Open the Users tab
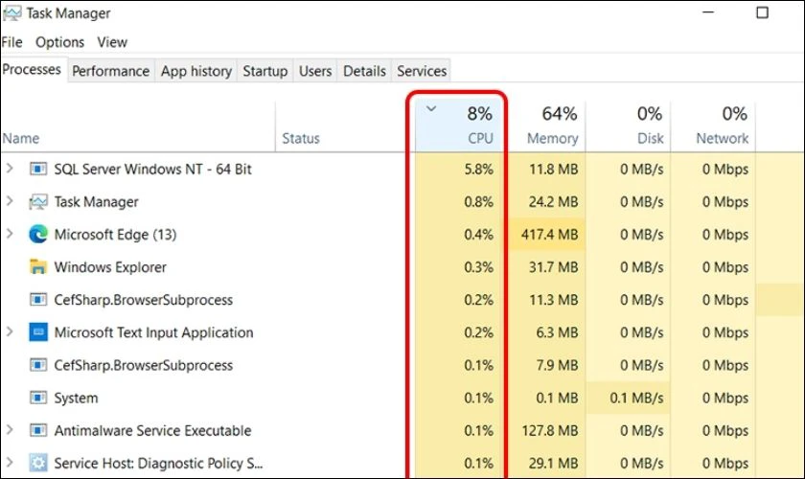Viewport: 805px width, 479px height. tap(314, 71)
